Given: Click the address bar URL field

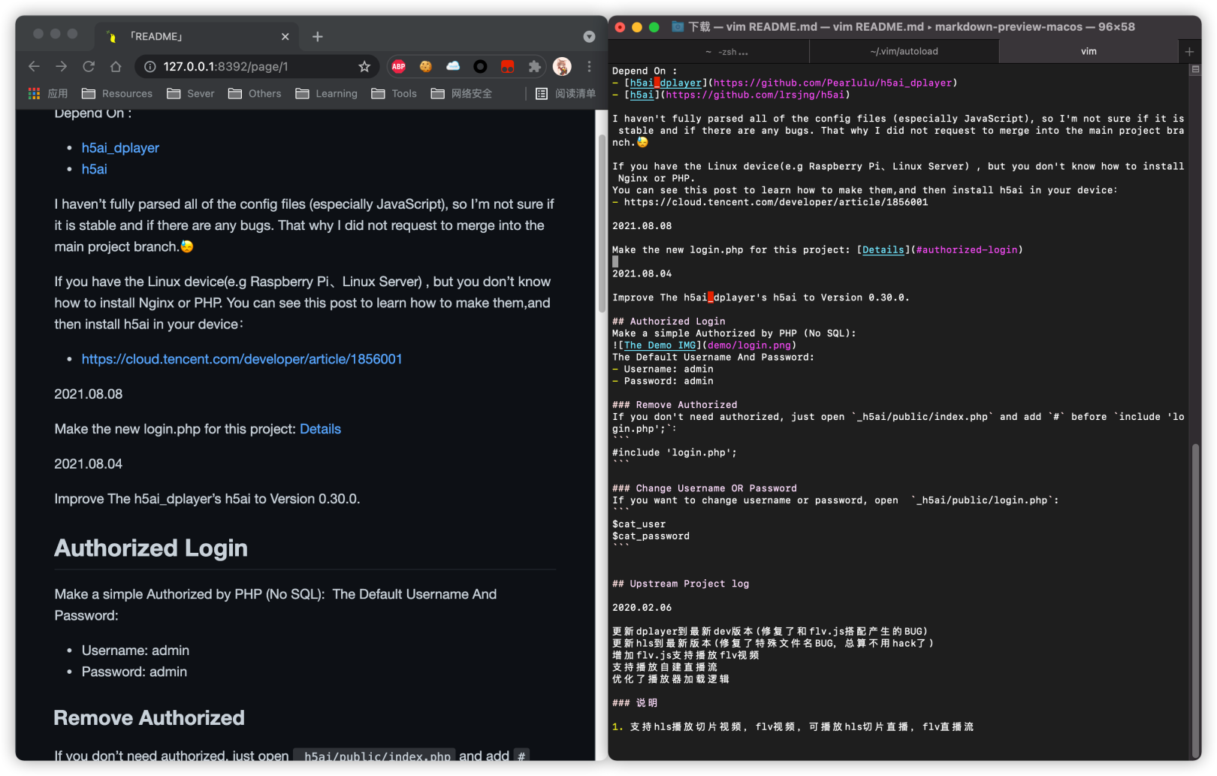Looking at the screenshot, I should click(x=255, y=66).
